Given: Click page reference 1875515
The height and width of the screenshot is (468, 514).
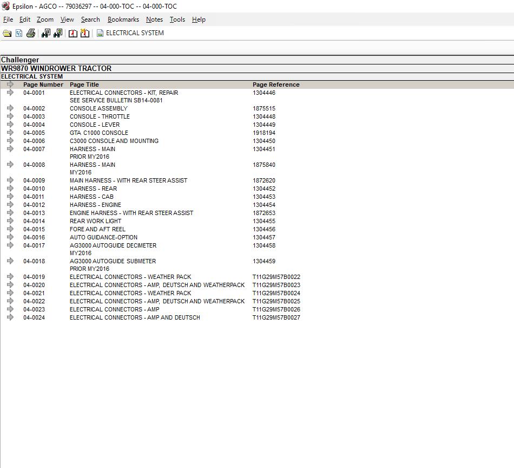Looking at the screenshot, I should coord(264,108).
